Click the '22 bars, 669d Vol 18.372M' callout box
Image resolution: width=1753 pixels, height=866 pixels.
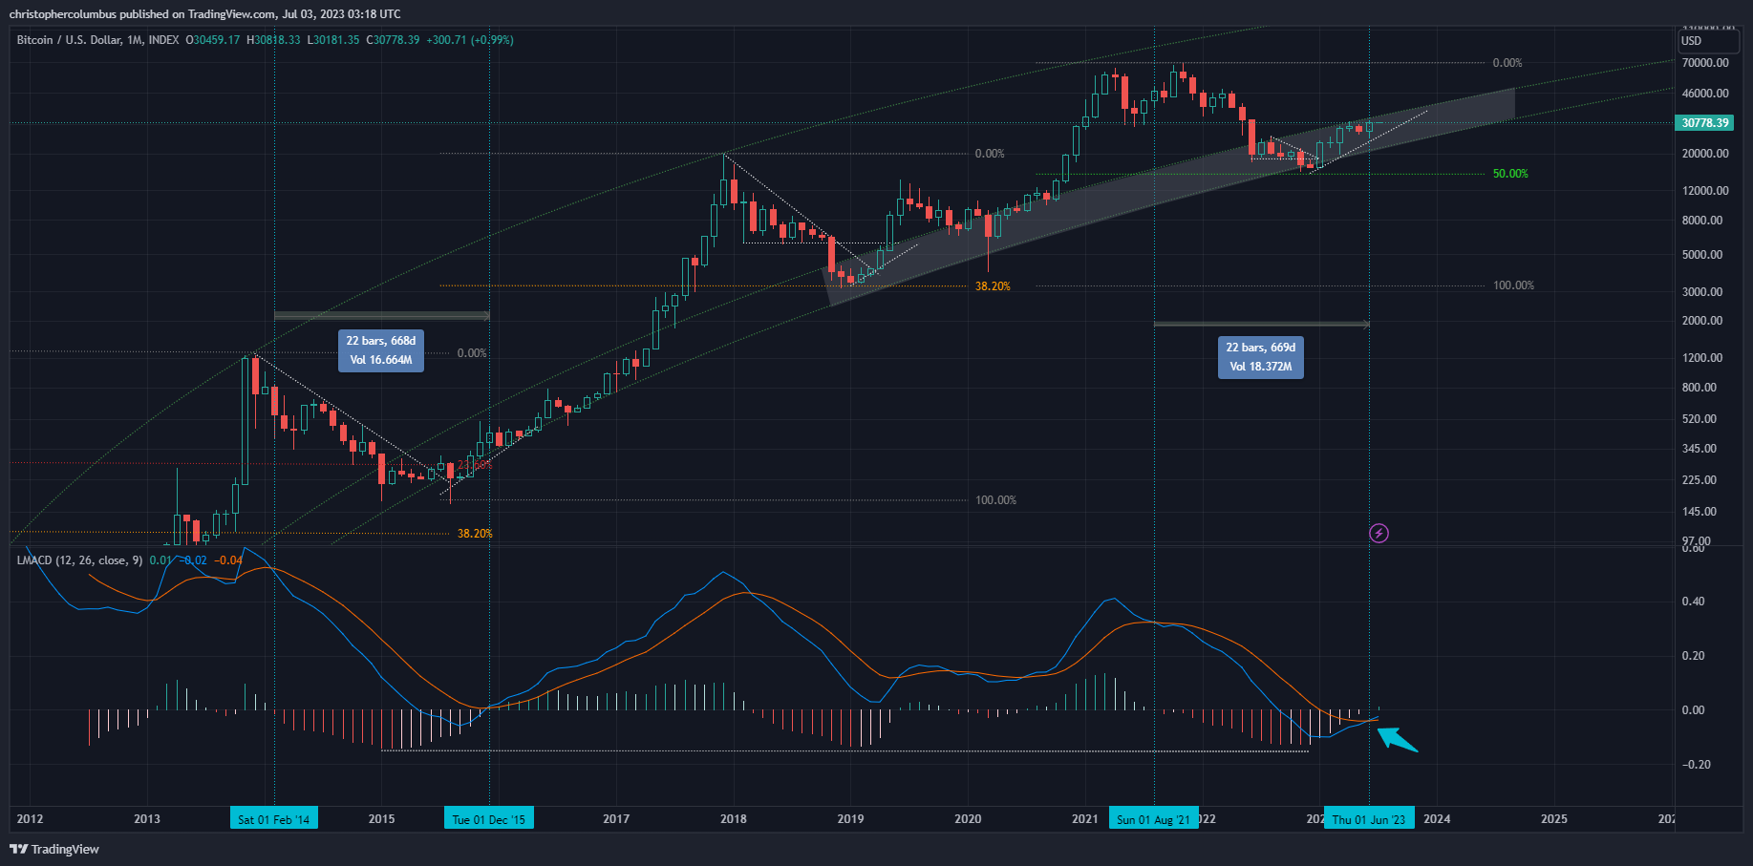1260,357
